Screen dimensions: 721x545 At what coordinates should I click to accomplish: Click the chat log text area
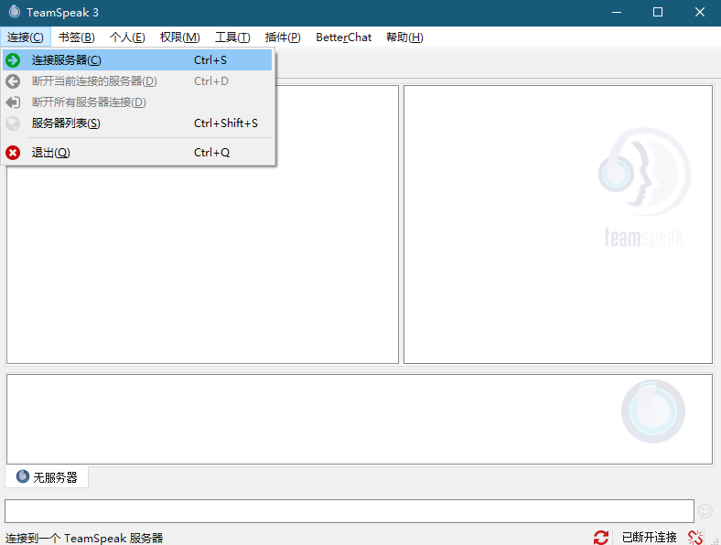click(x=359, y=419)
